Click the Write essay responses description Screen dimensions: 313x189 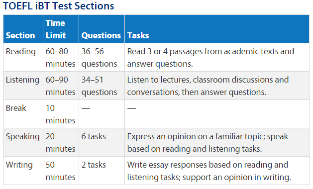click(209, 171)
